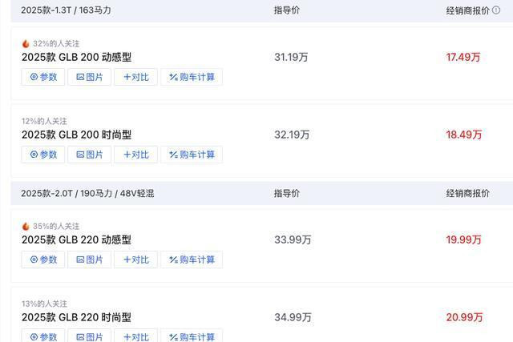Open 参数 for GLB 200 动感型
Screen dimensions: 513x342
pyautogui.click(x=43, y=77)
